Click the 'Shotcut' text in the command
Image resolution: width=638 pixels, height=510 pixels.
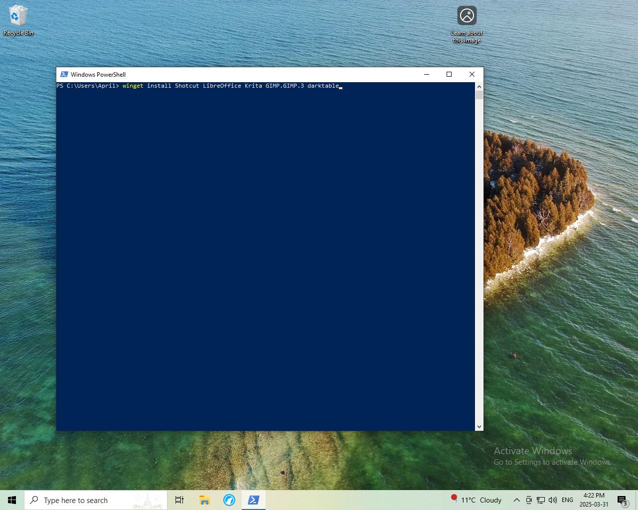[187, 86]
